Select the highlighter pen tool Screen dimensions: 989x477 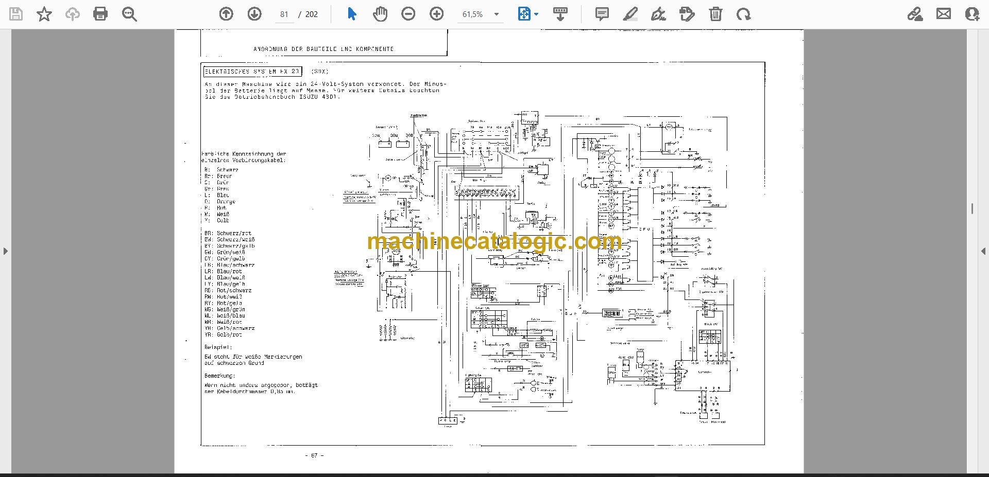[630, 14]
